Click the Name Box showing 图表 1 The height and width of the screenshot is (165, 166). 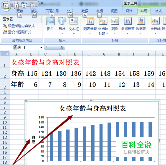click(x=20, y=48)
